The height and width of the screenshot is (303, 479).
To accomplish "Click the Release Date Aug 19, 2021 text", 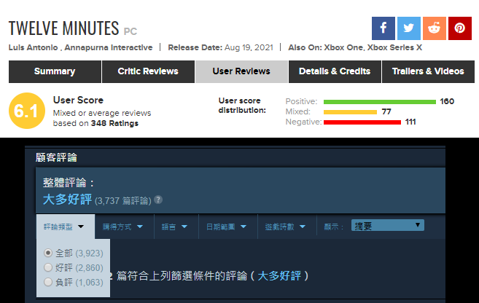I will [x=220, y=47].
